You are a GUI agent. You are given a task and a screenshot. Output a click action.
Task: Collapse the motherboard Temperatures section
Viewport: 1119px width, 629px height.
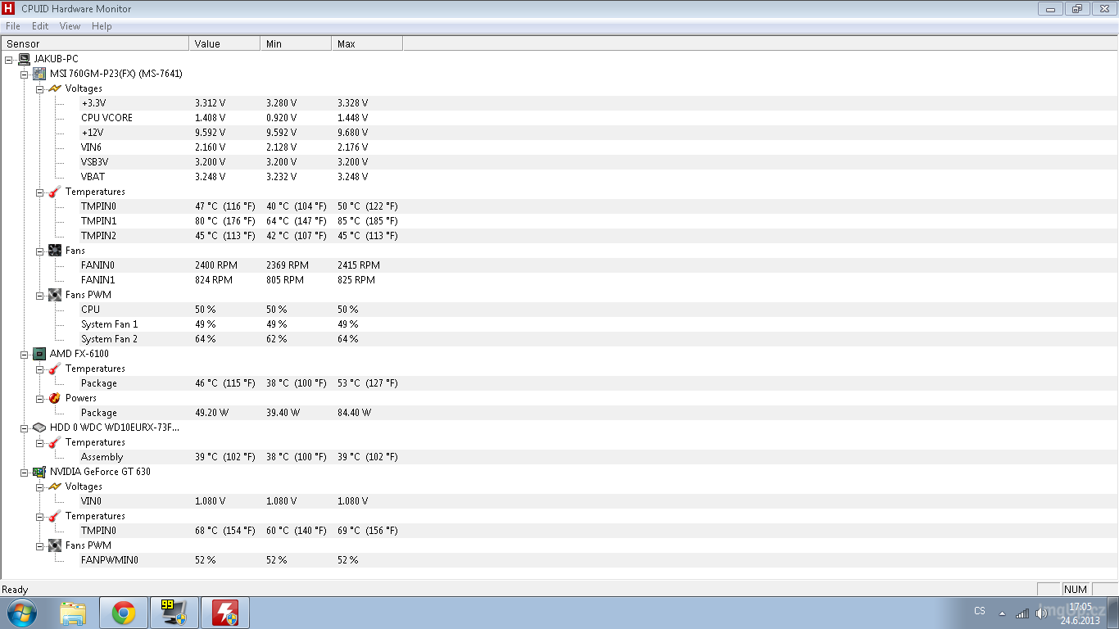[39, 192]
